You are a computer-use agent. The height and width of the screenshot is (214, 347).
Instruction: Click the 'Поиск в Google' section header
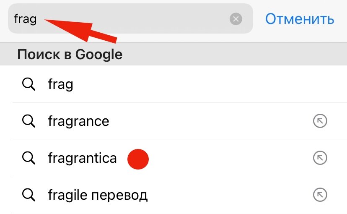pyautogui.click(x=70, y=55)
